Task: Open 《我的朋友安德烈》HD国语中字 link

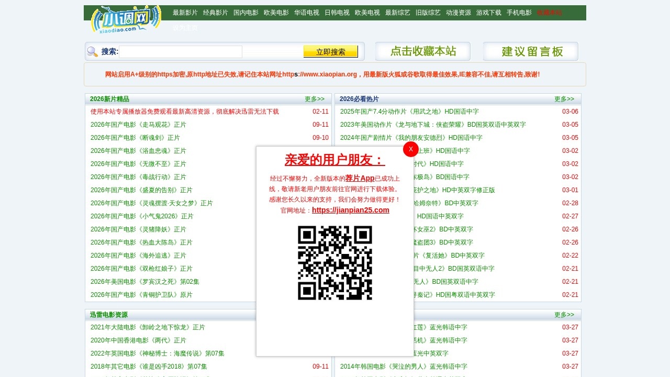Action: pos(411,138)
